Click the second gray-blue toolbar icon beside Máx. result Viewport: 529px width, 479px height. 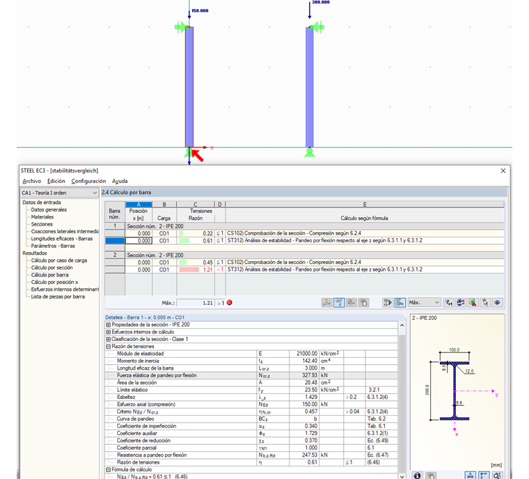[339, 302]
